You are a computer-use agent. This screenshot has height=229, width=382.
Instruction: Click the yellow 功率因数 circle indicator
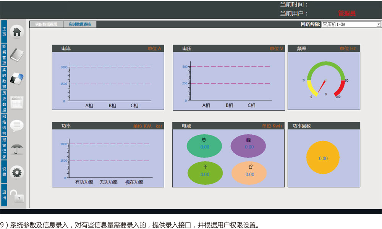pyautogui.click(x=323, y=157)
